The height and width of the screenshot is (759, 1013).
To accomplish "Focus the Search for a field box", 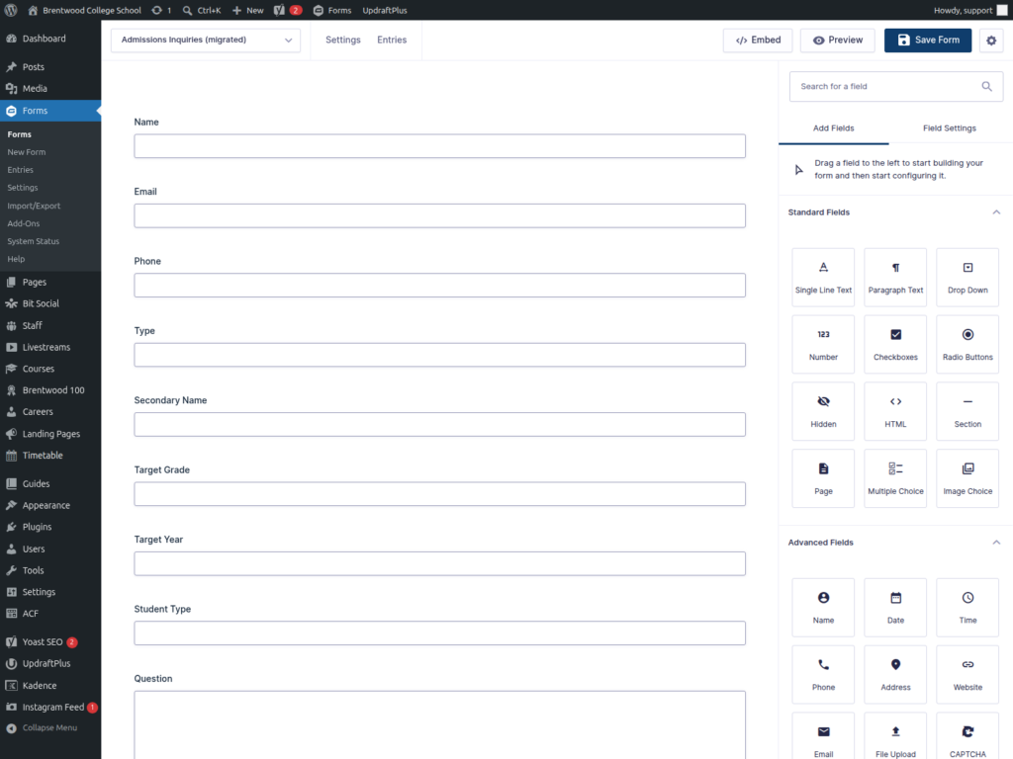I will [895, 87].
